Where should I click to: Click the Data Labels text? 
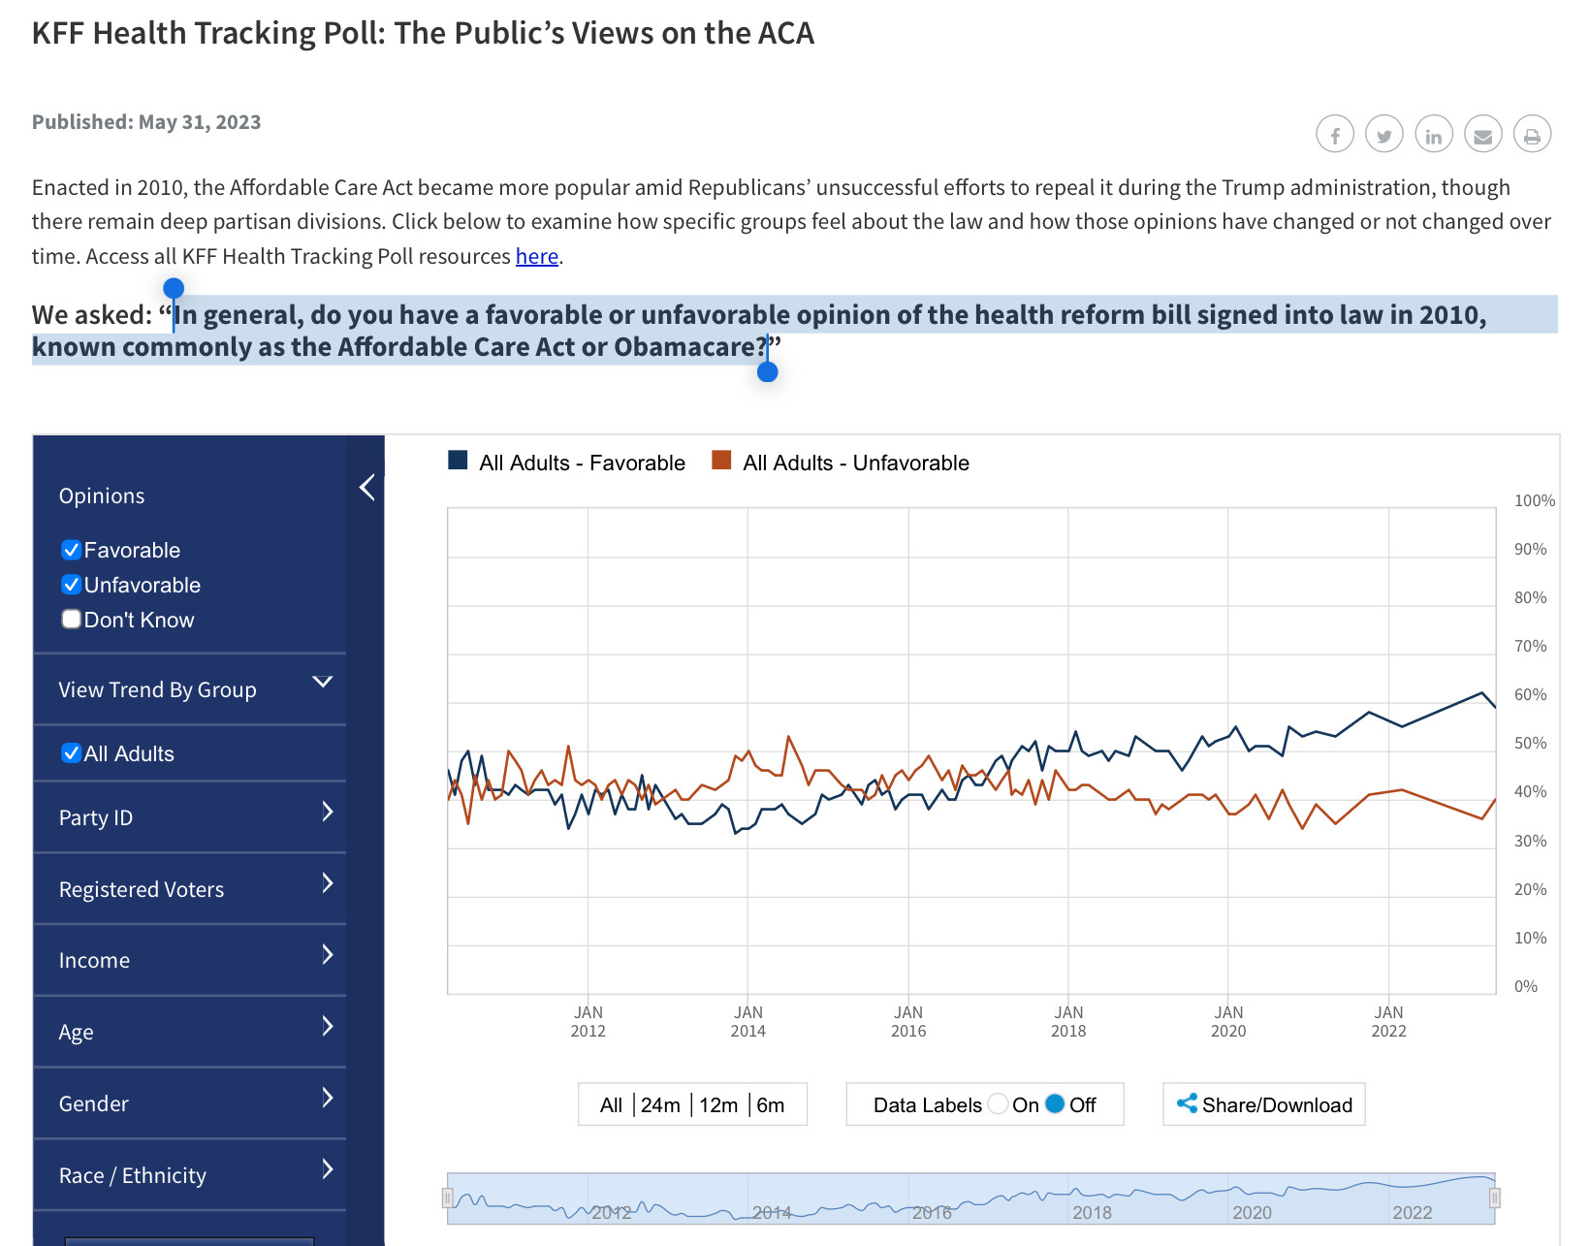(x=927, y=1105)
